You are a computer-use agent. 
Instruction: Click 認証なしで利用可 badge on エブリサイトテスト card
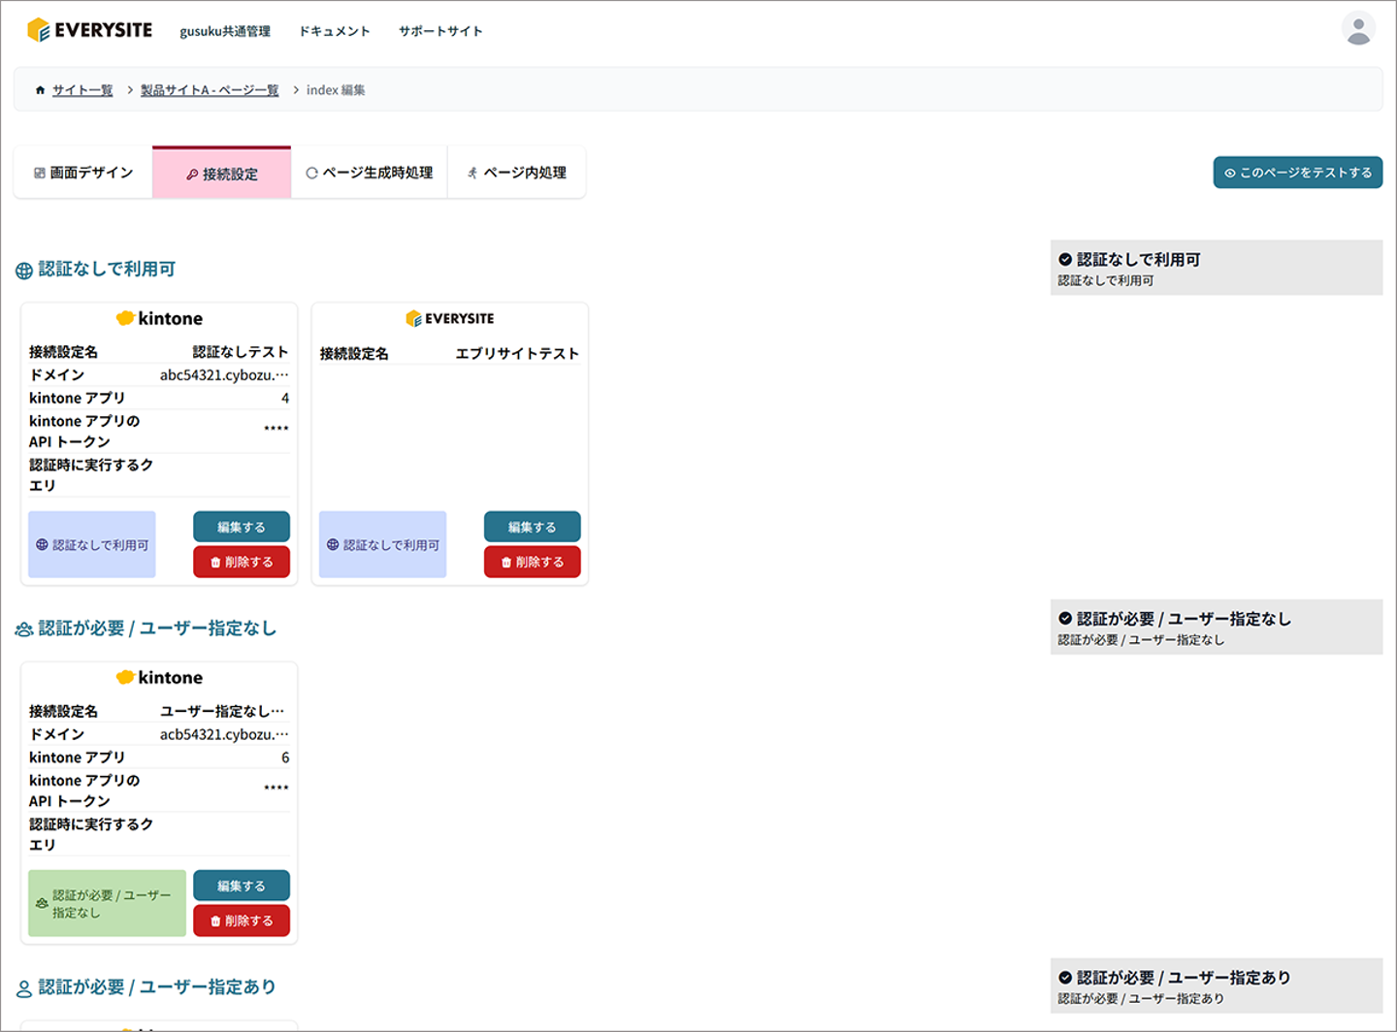point(383,544)
